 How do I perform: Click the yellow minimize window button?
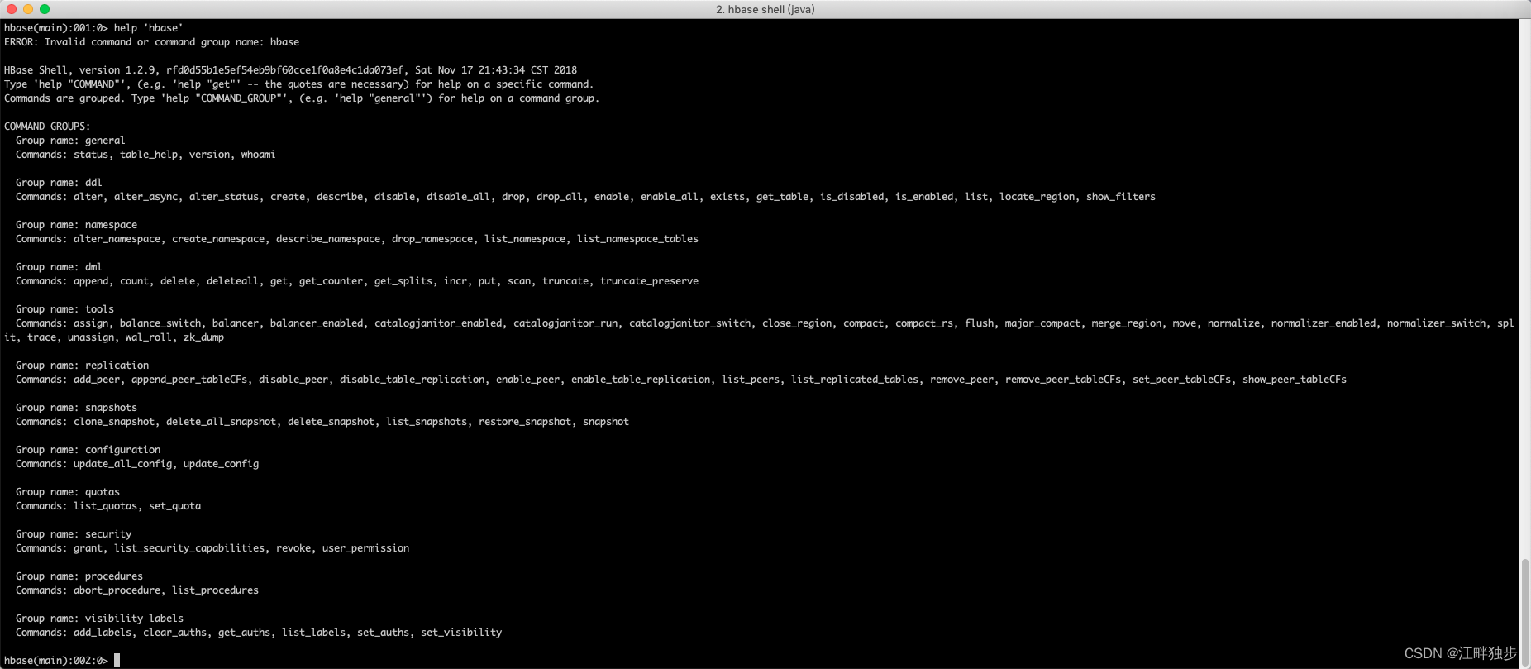(28, 9)
